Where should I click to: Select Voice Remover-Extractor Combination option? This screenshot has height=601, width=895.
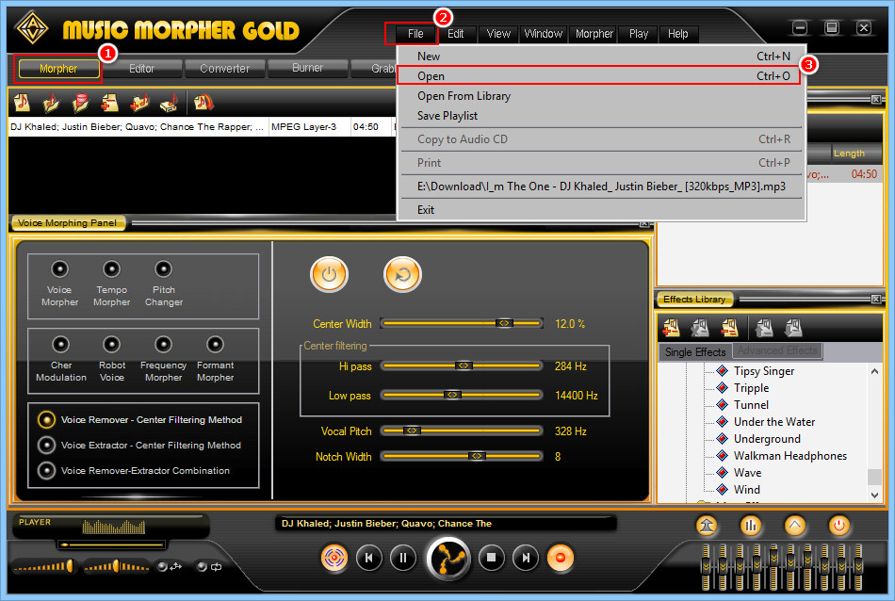click(x=46, y=471)
